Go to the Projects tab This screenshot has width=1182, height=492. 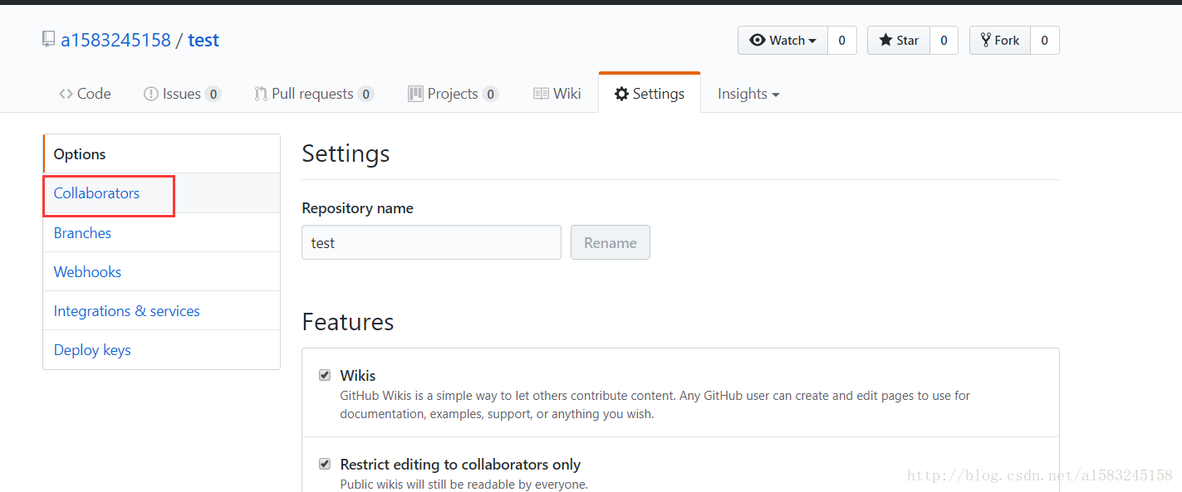(x=453, y=94)
